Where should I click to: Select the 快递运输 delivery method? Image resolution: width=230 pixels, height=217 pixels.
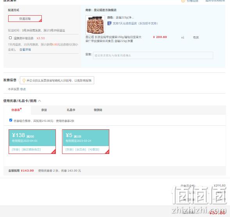point(25,19)
